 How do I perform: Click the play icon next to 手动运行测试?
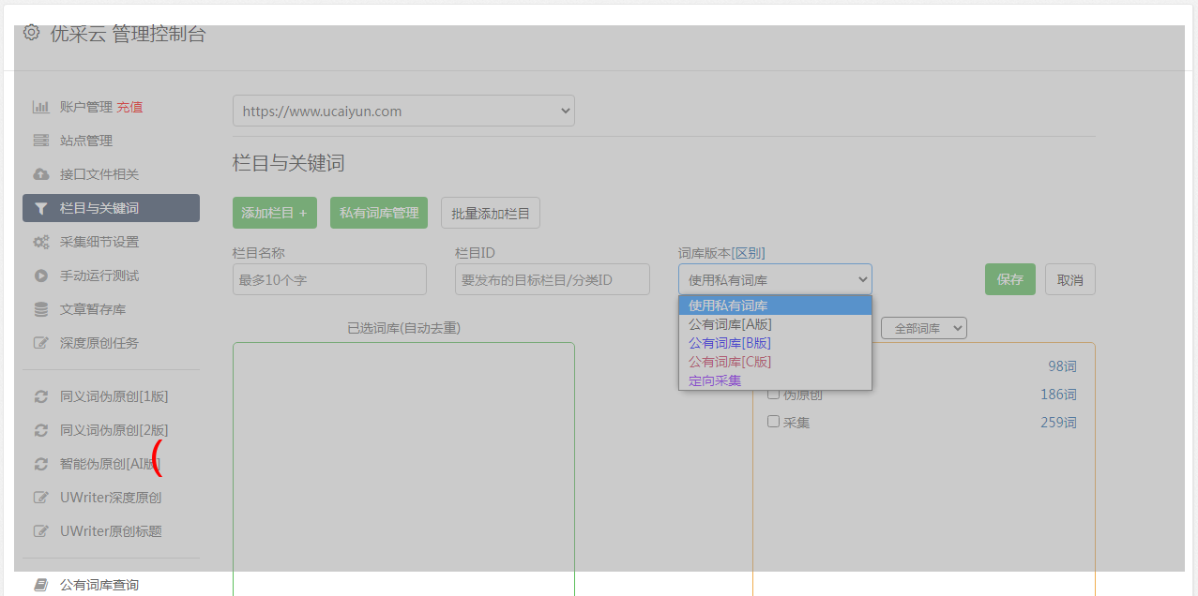point(40,276)
